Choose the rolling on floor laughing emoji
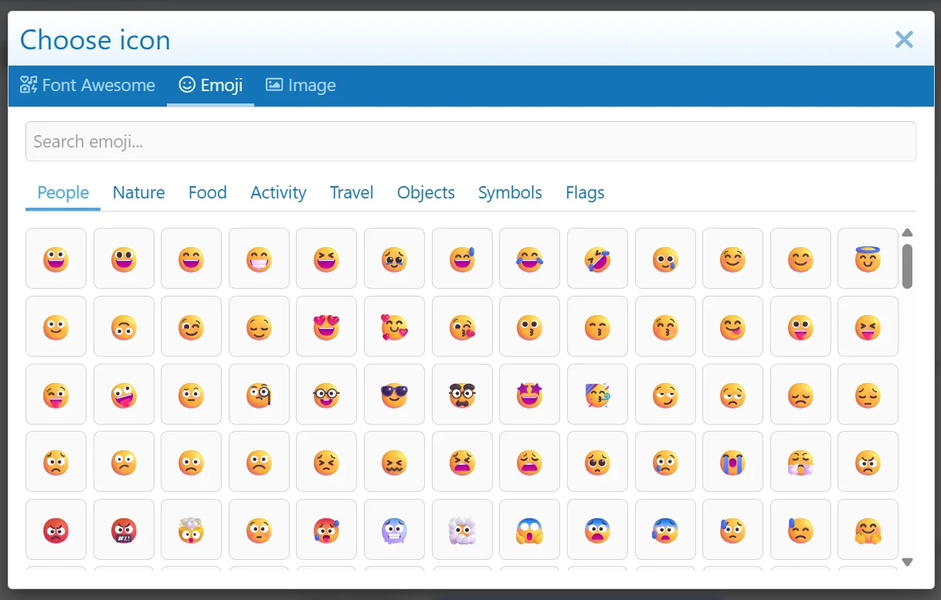The height and width of the screenshot is (600, 941). tap(597, 259)
